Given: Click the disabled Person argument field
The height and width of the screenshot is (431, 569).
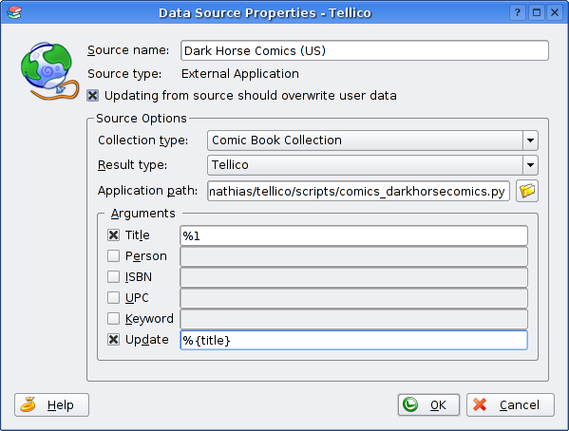Looking at the screenshot, I should 353,256.
